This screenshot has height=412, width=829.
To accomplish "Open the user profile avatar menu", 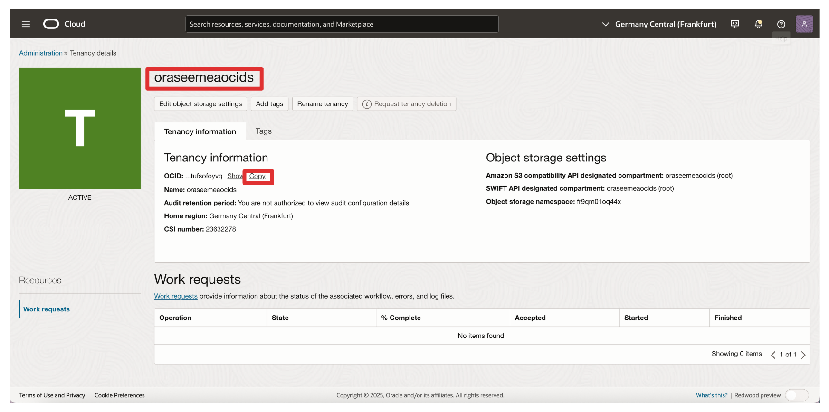I will coord(804,24).
